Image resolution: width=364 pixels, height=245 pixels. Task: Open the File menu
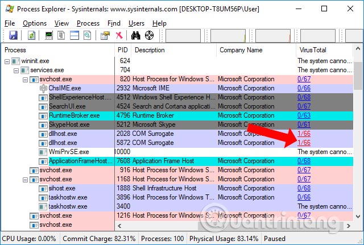point(10,23)
